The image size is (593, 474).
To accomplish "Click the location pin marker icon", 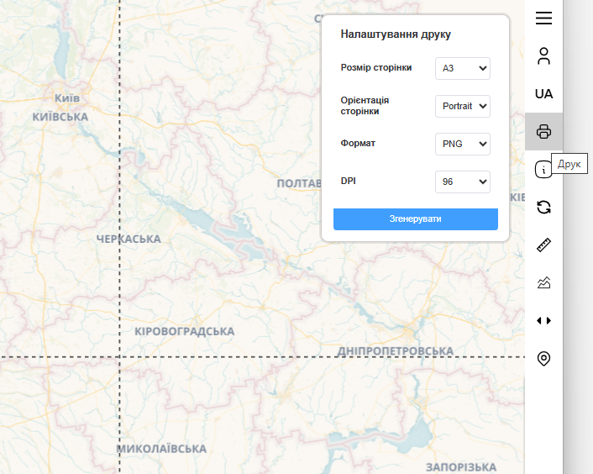I will click(543, 359).
